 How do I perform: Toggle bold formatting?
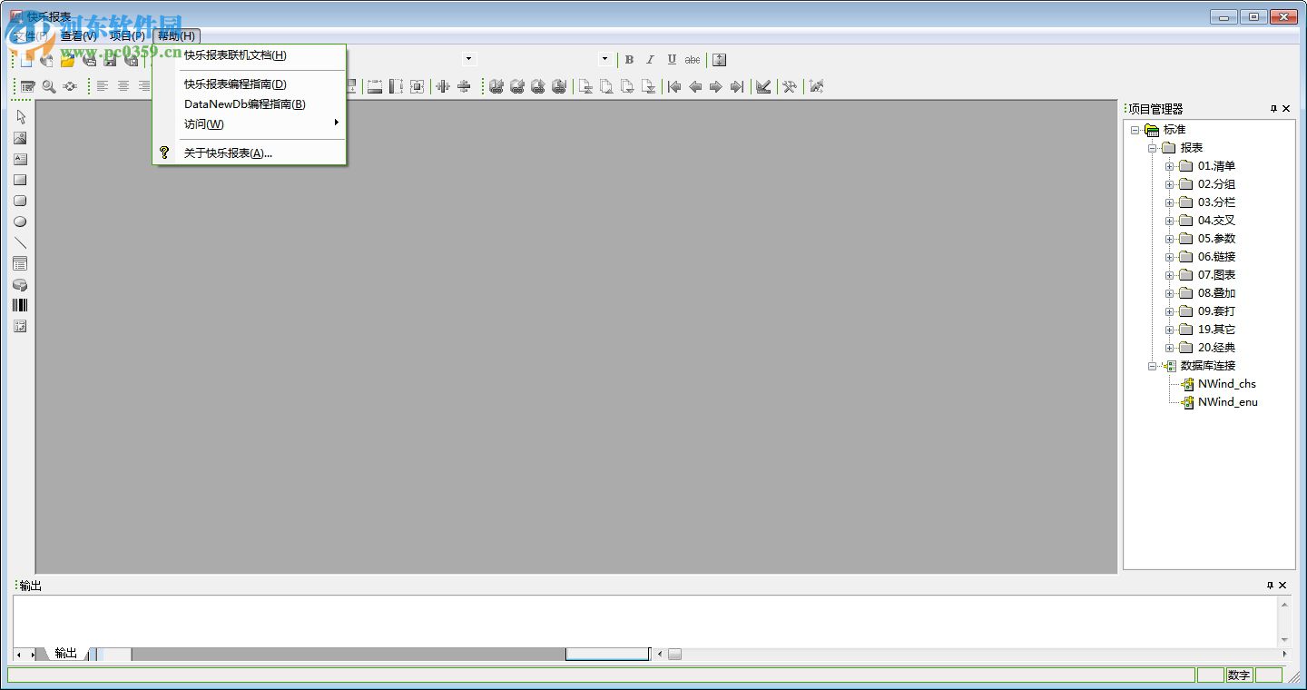pos(629,60)
